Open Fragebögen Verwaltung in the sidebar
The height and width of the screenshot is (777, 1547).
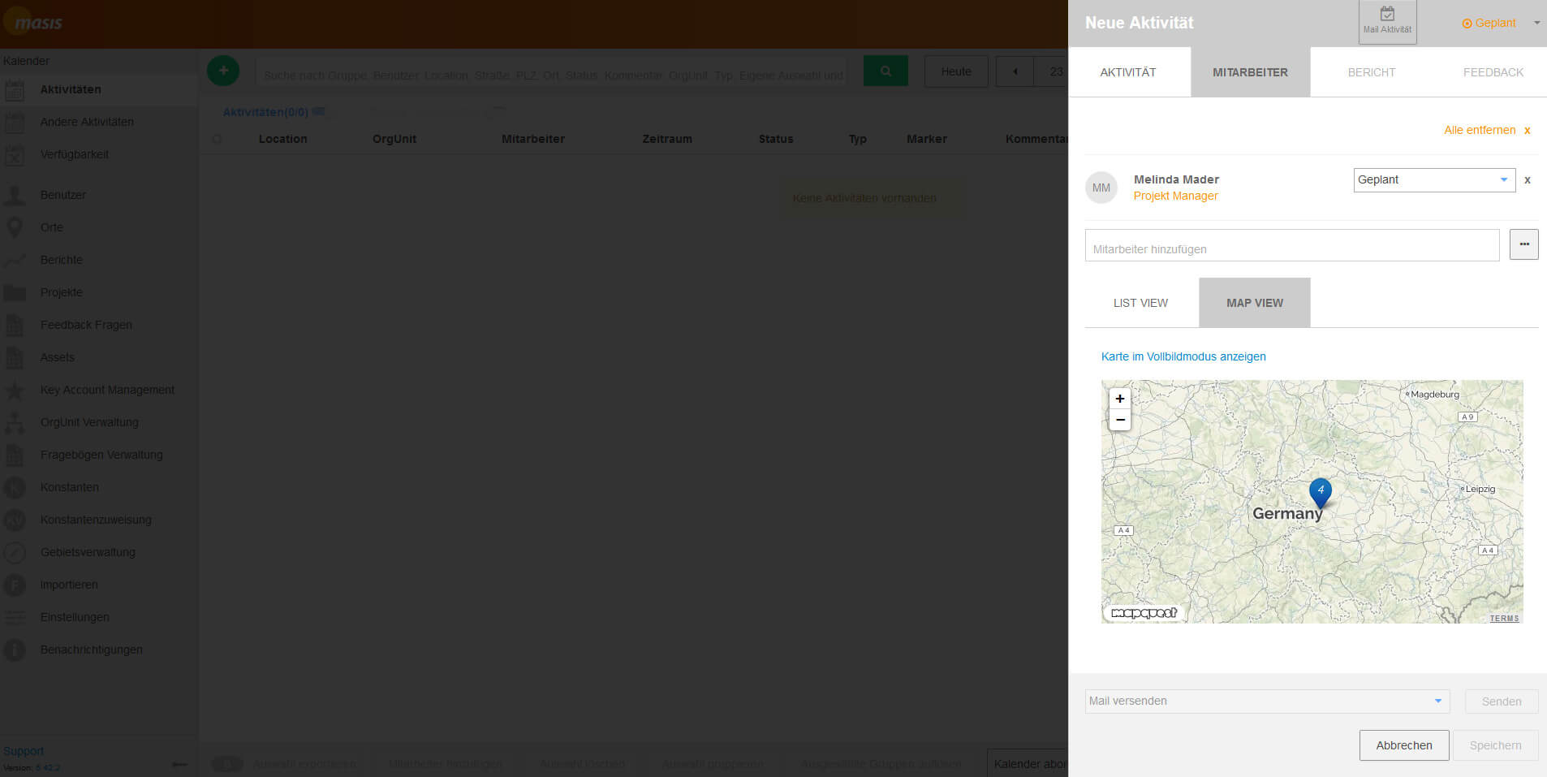coord(99,455)
